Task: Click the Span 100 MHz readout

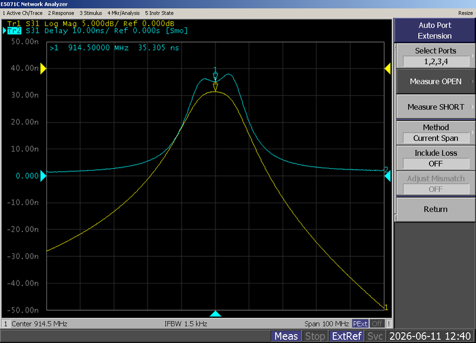Action: pyautogui.click(x=327, y=324)
